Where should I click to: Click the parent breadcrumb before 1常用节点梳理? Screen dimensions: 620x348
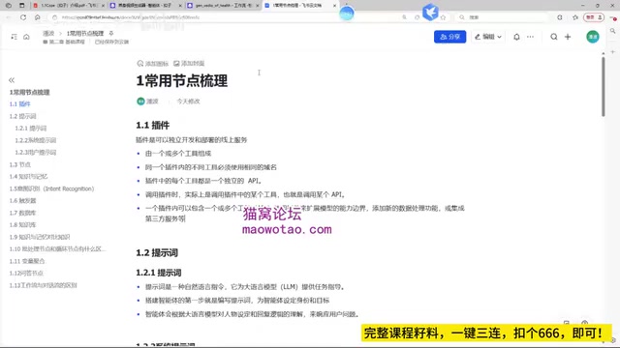[48, 33]
